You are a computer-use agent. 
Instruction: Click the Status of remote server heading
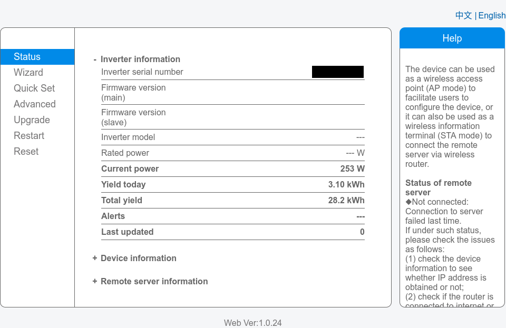click(438, 188)
